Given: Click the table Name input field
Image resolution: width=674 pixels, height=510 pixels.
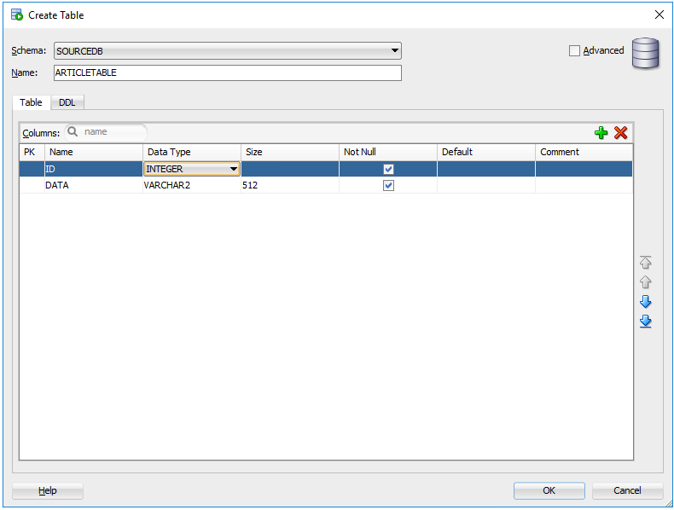Looking at the screenshot, I should pos(227,72).
